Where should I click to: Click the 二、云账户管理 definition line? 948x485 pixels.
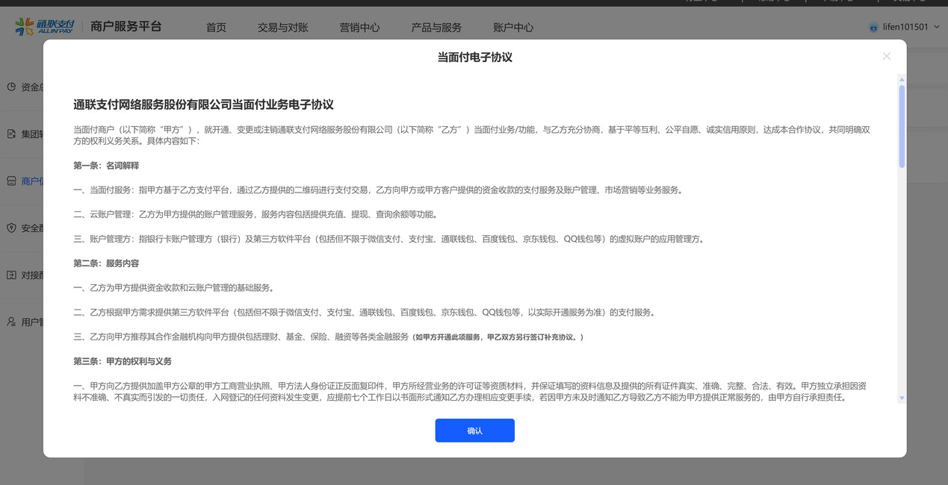point(255,215)
